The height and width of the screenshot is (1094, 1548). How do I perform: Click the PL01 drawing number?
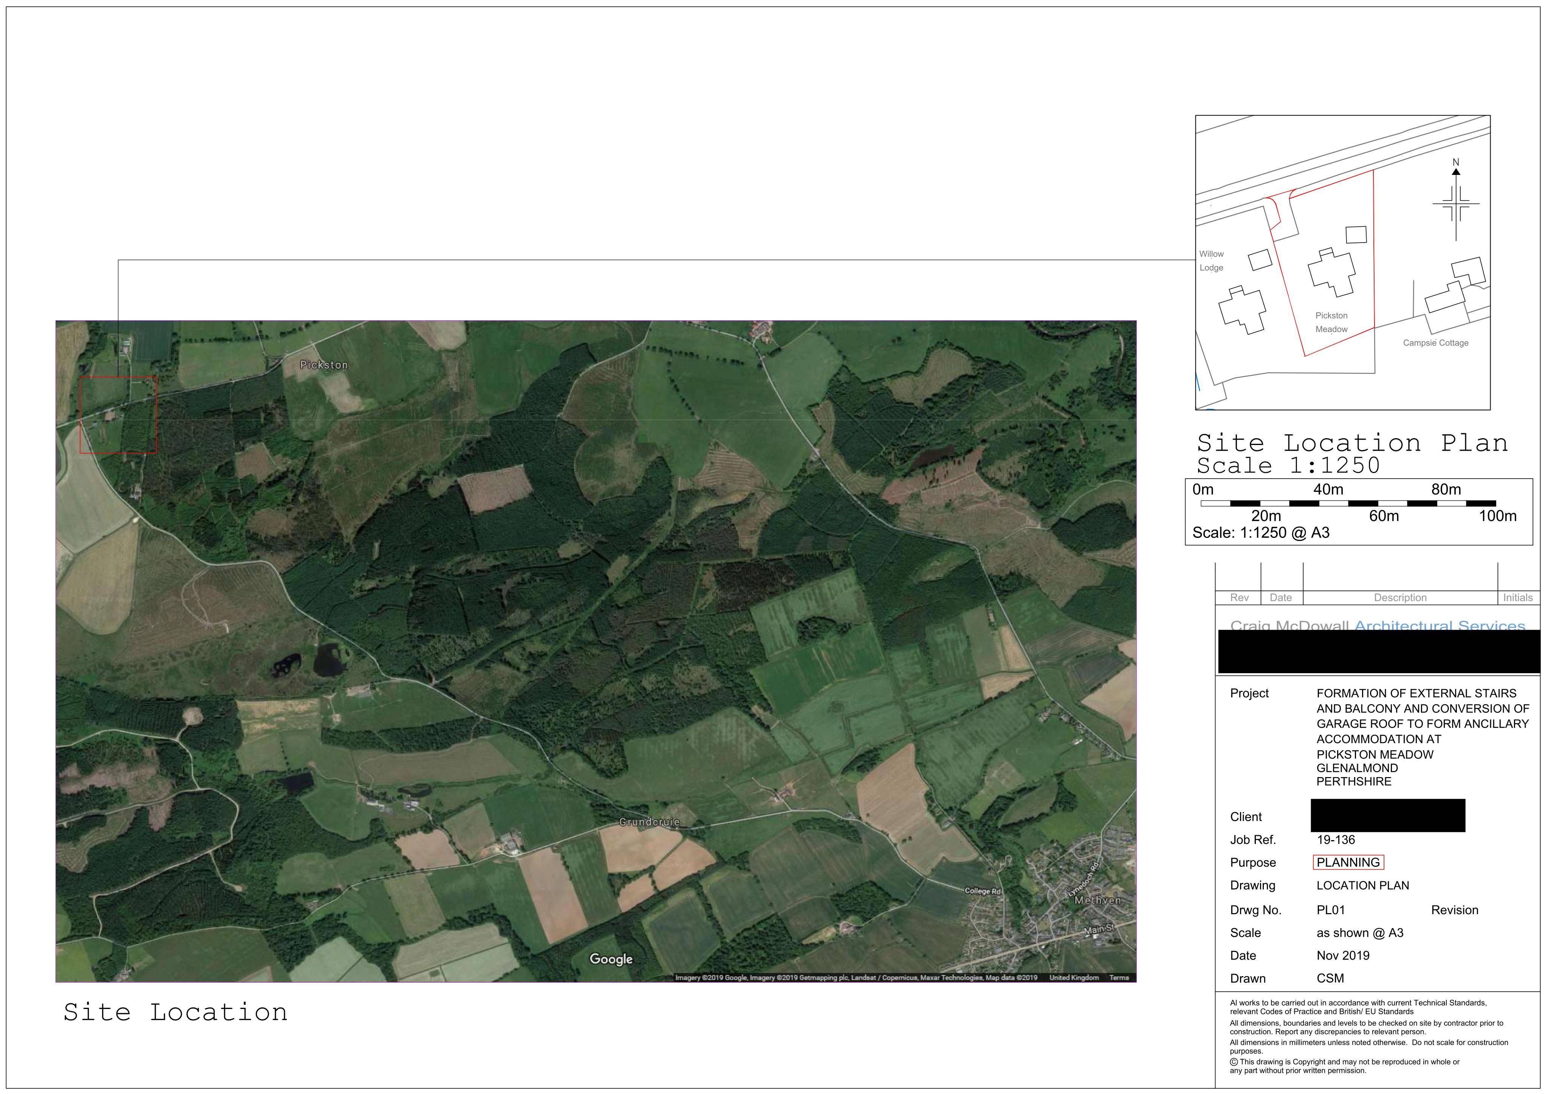coord(1331,910)
